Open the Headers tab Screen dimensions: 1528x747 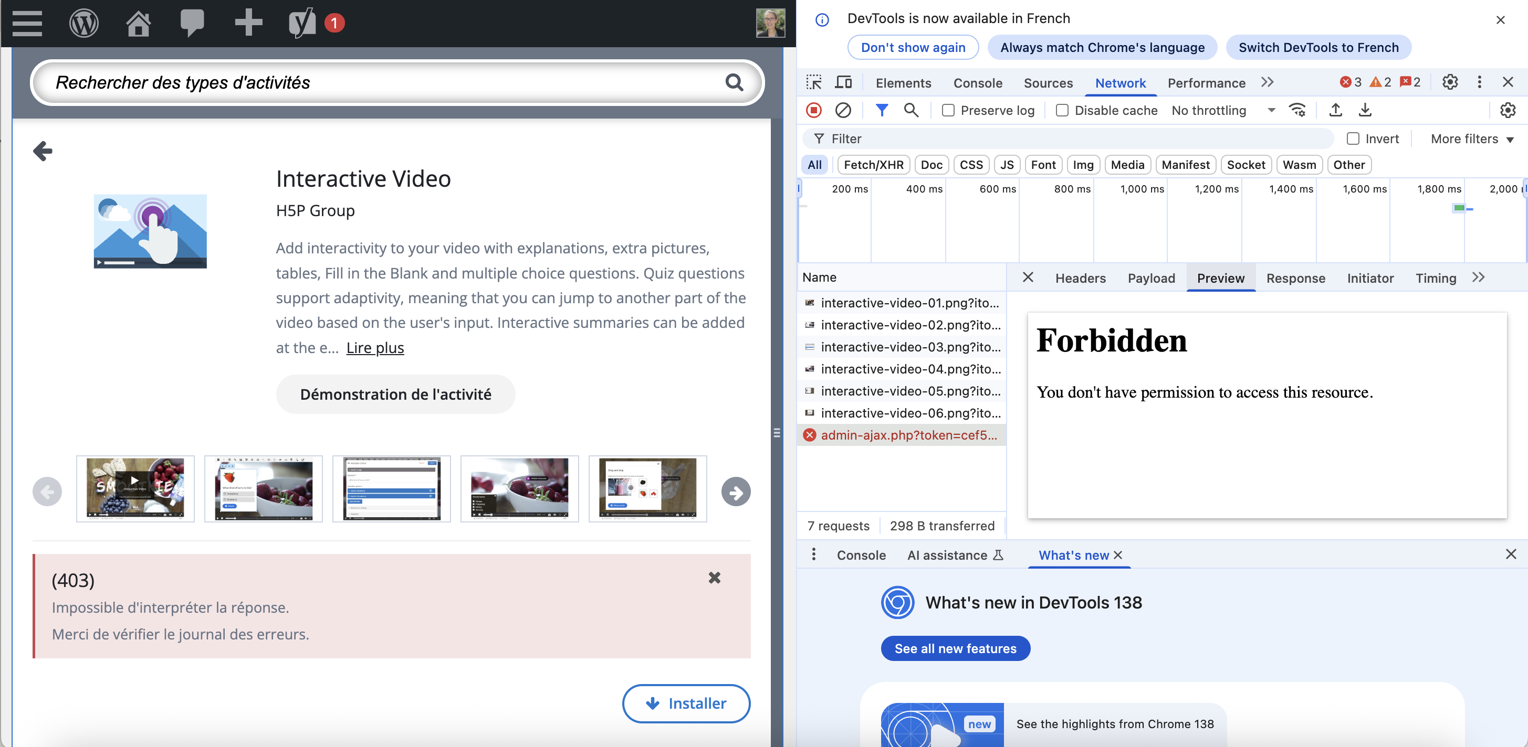(x=1080, y=278)
